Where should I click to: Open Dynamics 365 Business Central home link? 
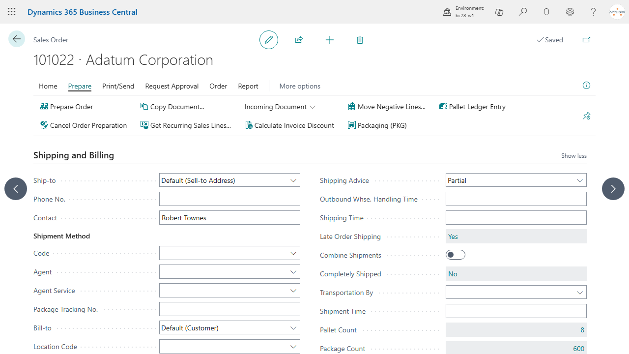point(83,12)
